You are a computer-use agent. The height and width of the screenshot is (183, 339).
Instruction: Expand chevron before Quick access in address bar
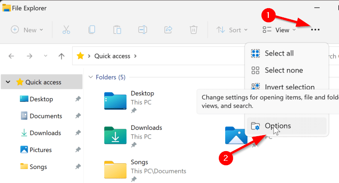pos(89,56)
